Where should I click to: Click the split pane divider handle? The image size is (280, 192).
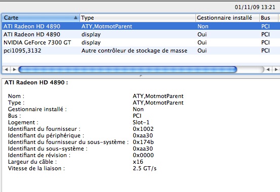(x=141, y=76)
